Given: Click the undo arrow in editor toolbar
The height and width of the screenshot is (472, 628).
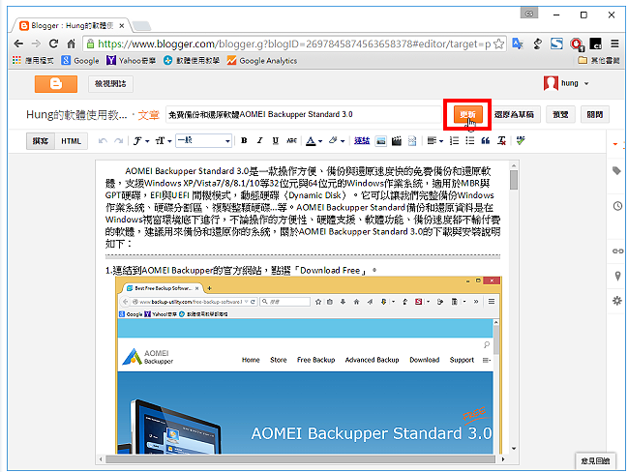Looking at the screenshot, I should point(103,141).
